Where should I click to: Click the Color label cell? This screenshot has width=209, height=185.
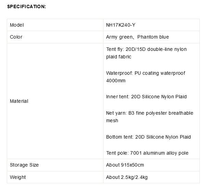point(16,37)
